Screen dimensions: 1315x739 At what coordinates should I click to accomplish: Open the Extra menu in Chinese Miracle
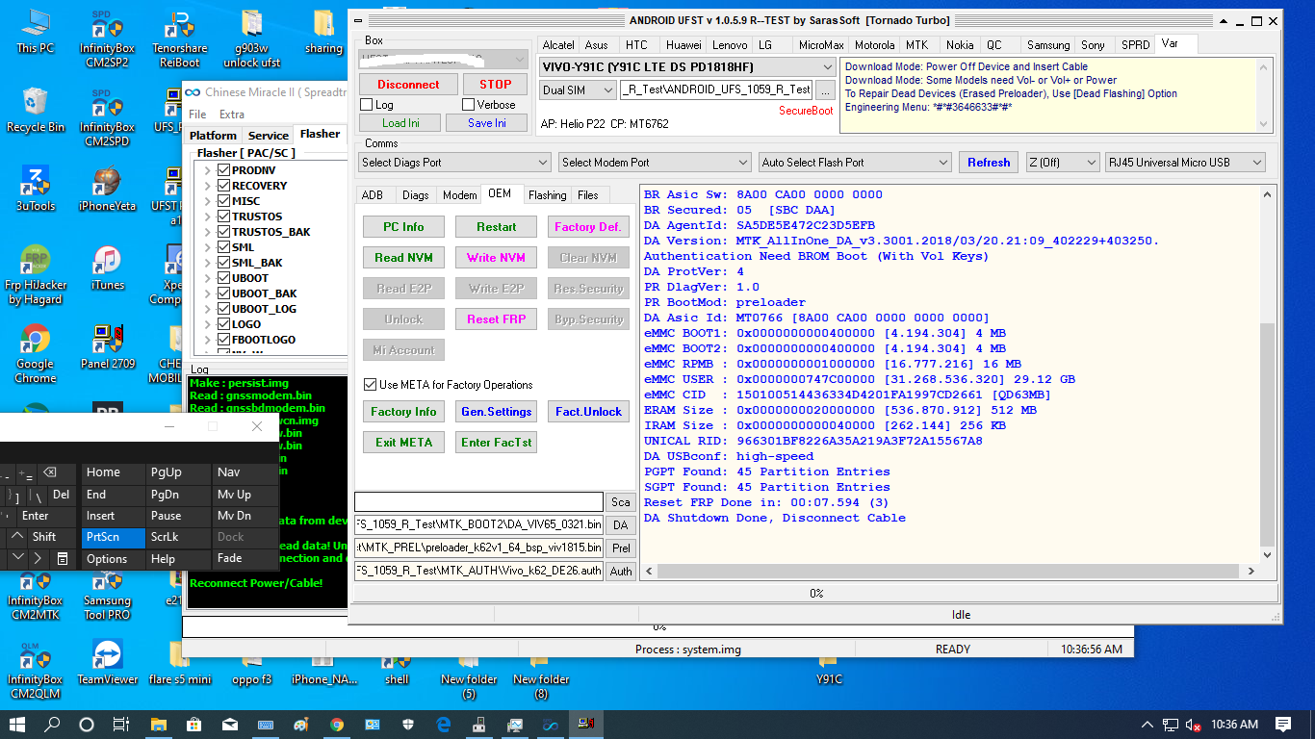232,115
